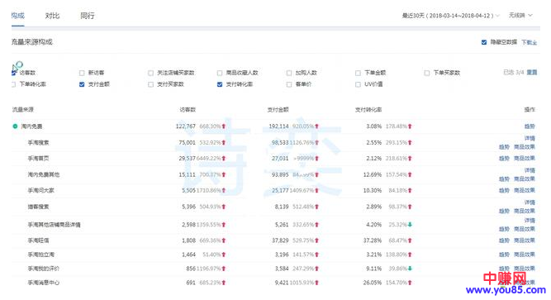Image resolution: width=551 pixels, height=300 pixels.
Task: Open 商品效果 for the 手淘拍立淘 row
Action: [525, 255]
